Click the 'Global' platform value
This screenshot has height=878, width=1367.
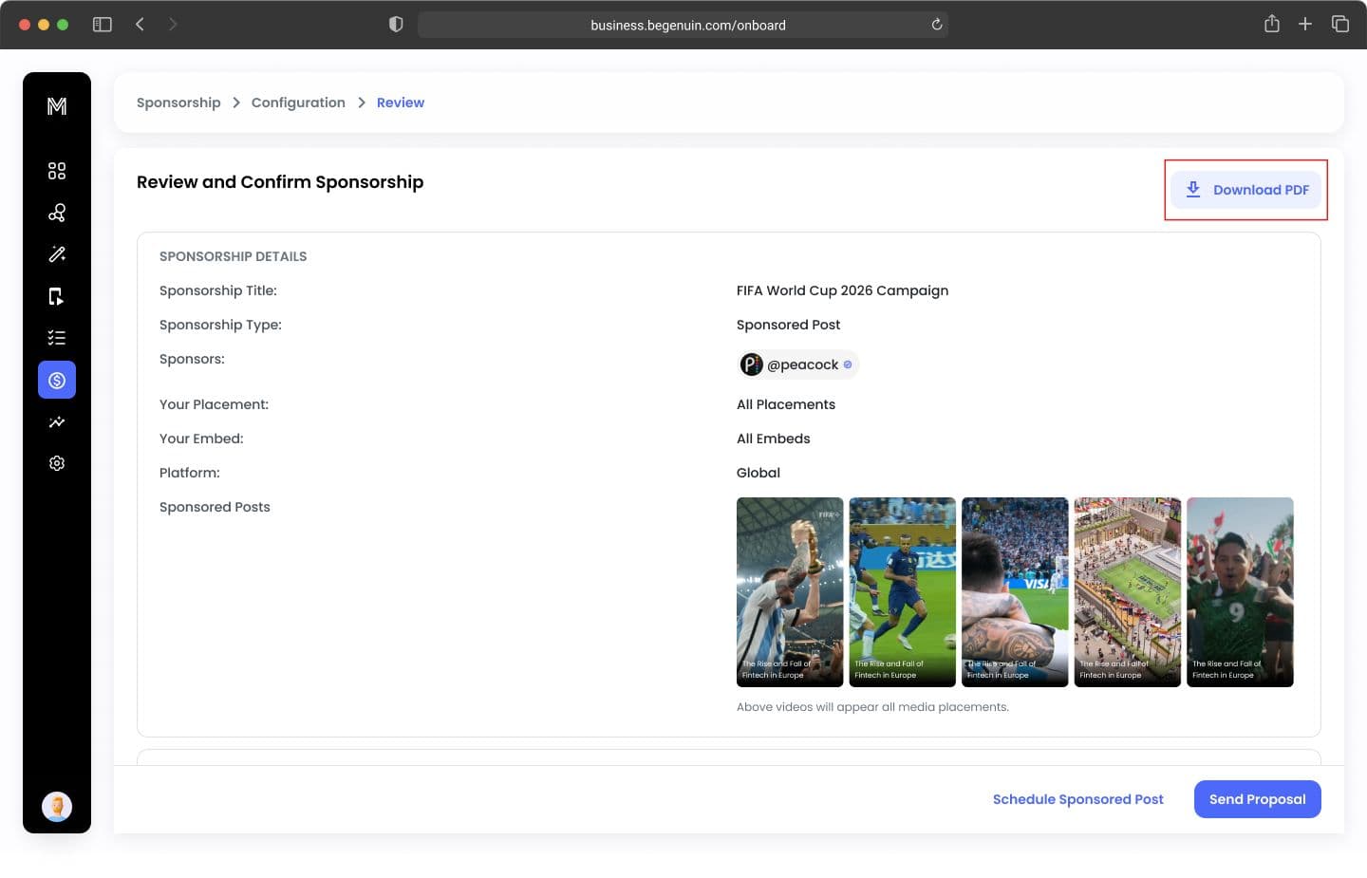758,473
